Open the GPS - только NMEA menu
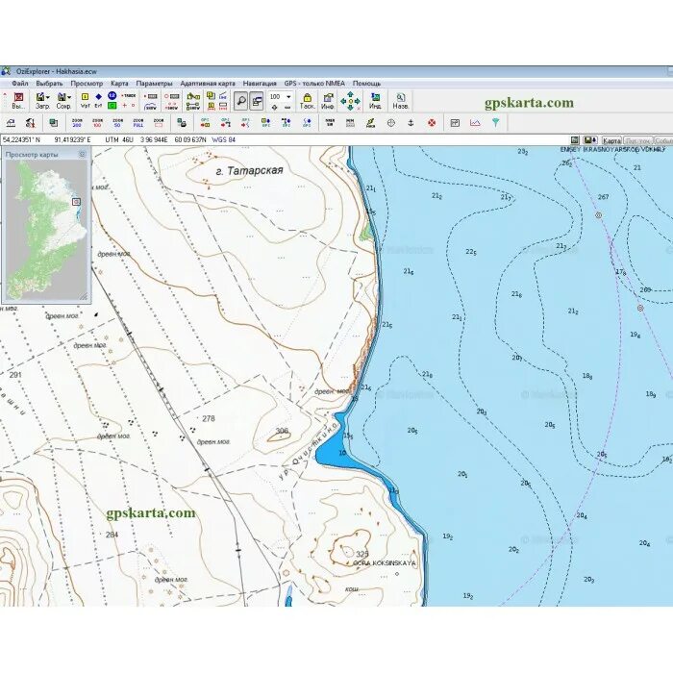The image size is (673, 673). click(x=314, y=84)
